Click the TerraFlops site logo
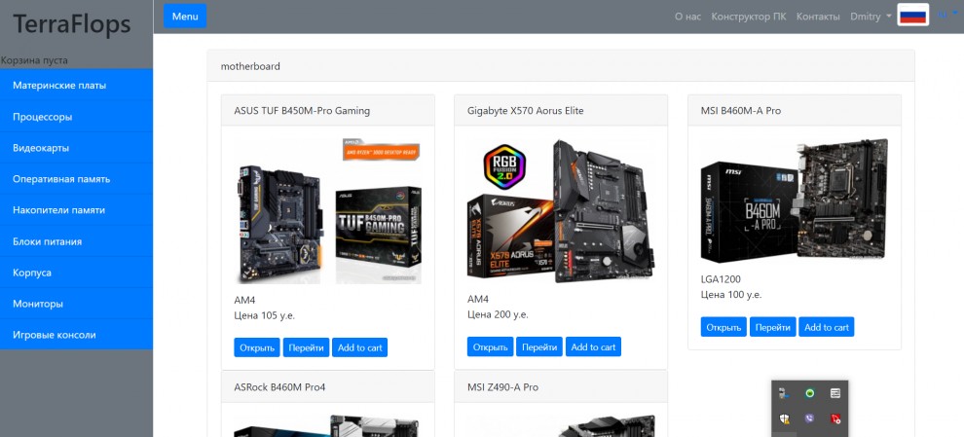964x437 pixels. [72, 24]
